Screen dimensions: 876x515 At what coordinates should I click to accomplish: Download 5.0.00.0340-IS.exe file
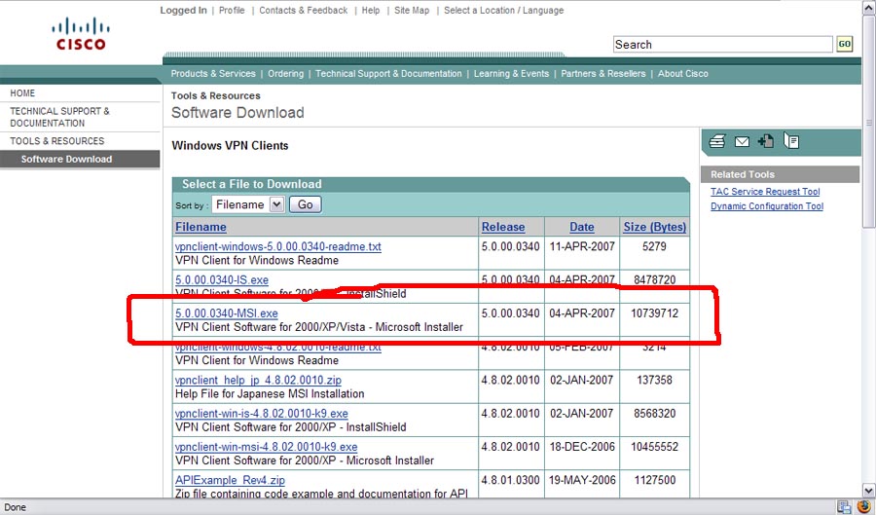(222, 279)
